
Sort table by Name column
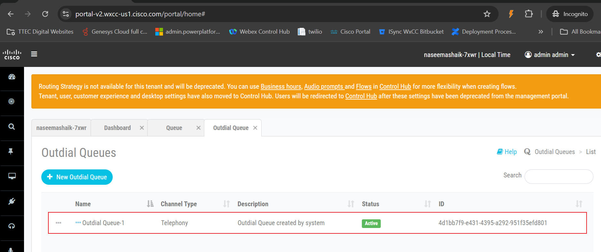114,204
